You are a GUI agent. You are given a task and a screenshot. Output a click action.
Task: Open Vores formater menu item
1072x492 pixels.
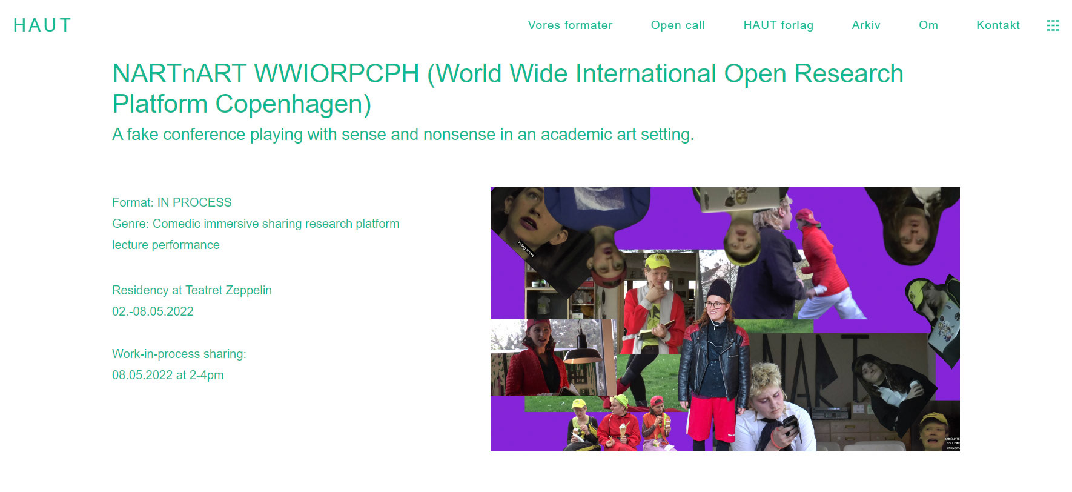[570, 25]
